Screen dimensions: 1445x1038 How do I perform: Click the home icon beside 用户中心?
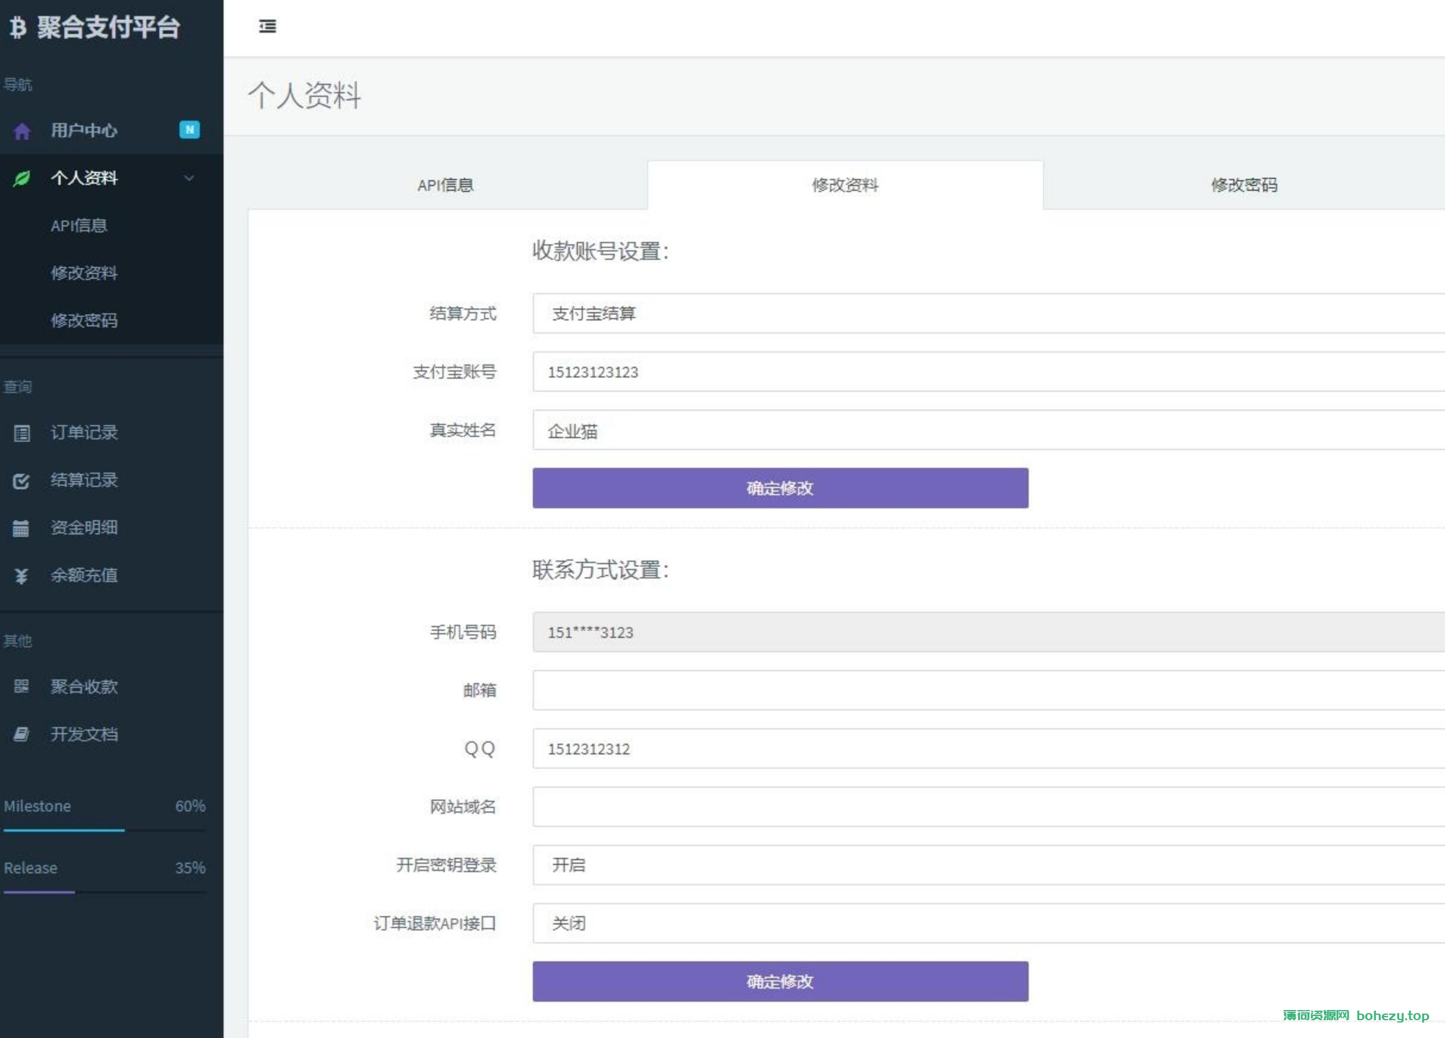coord(21,131)
